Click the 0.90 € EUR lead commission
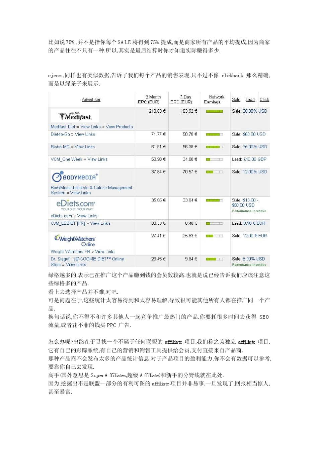 tap(254, 223)
